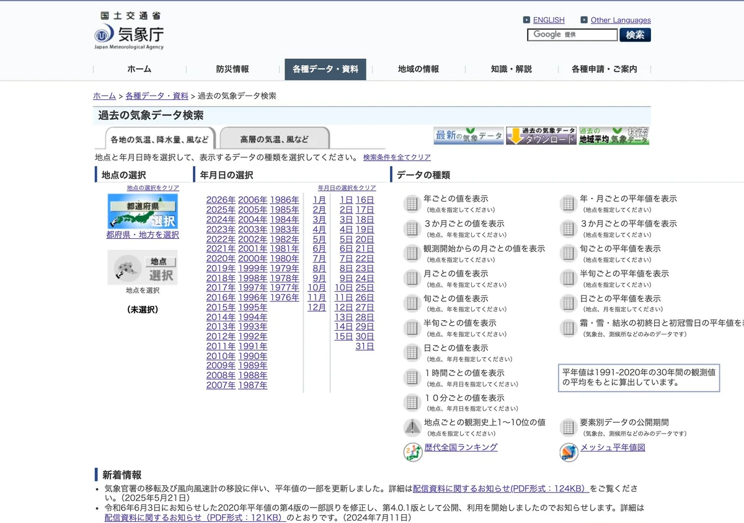Open the ホーム navigation menu item
The image size is (744, 523).
pyautogui.click(x=139, y=69)
